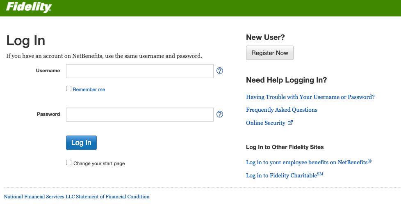Image resolution: width=401 pixels, height=207 pixels.
Task: Open Having Trouble with Your Username or Password link
Action: (310, 97)
